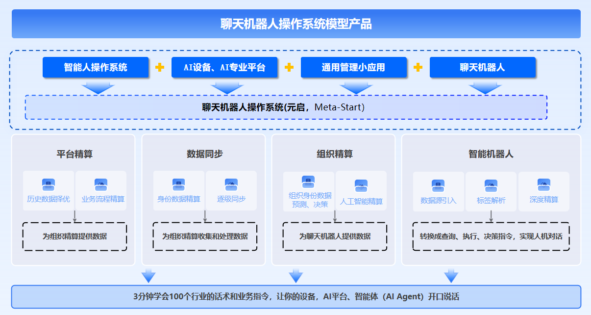Select the 为聊天机器人提供数据 dashed box
591x315 pixels.
[x=335, y=236]
